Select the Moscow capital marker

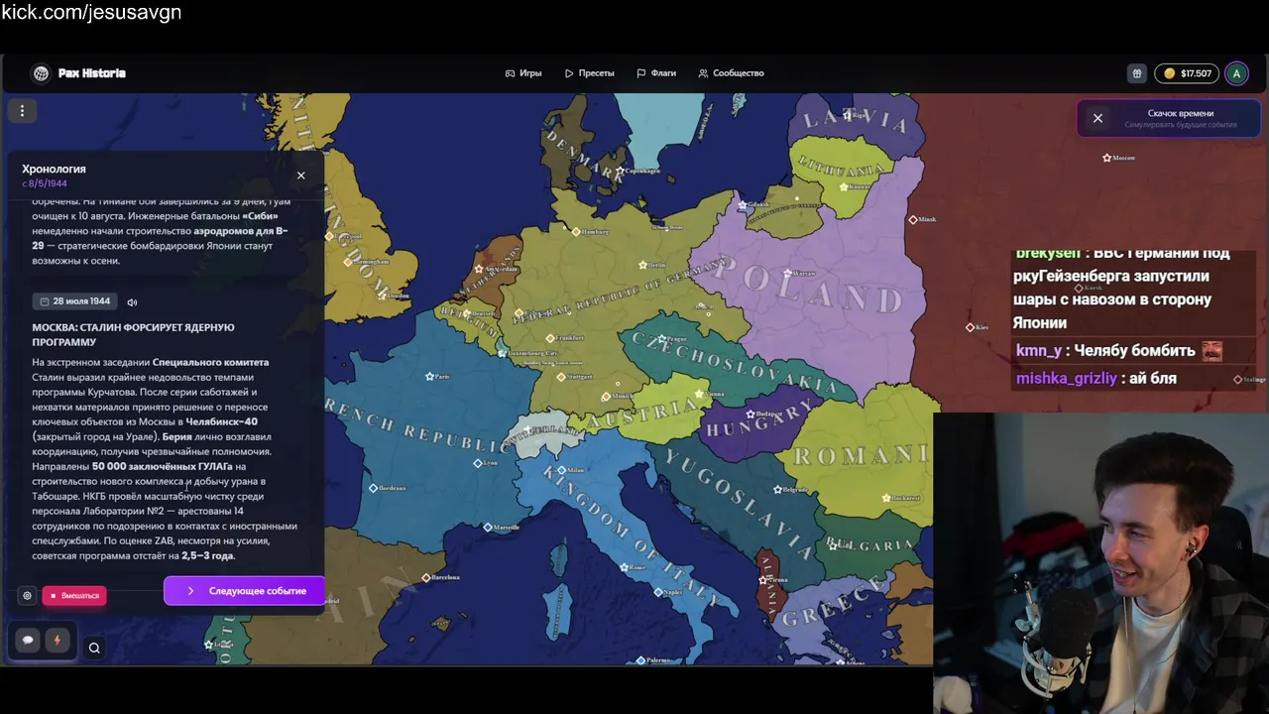[1107, 158]
